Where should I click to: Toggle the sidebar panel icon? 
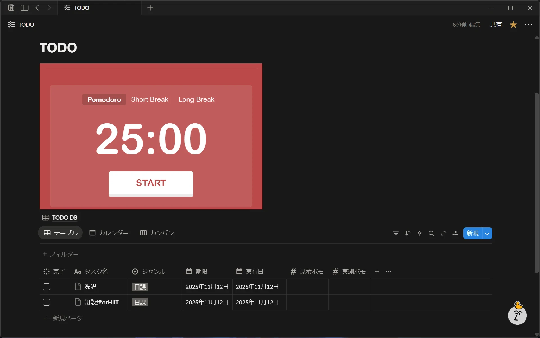click(25, 8)
